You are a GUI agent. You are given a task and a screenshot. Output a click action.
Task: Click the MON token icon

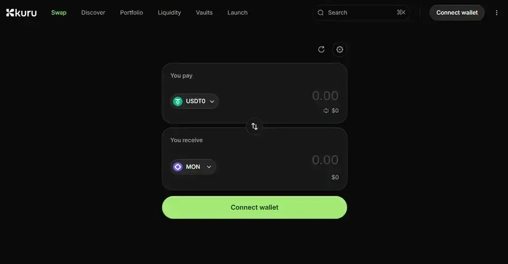[178, 167]
